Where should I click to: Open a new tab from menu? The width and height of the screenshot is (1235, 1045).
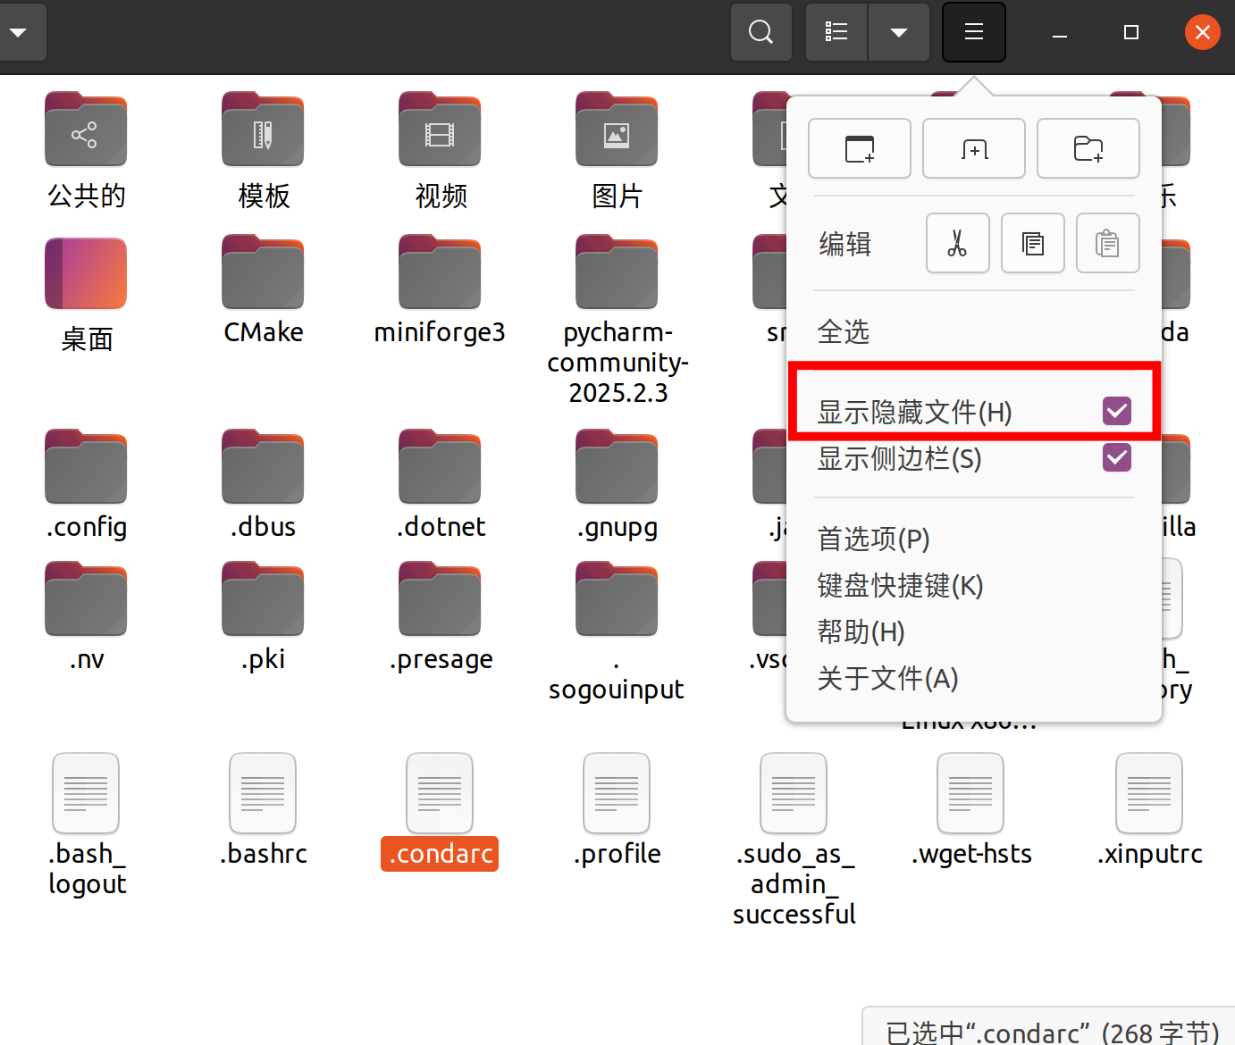[974, 148]
